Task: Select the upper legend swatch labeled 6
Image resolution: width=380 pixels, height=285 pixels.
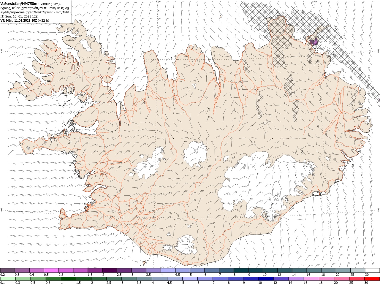Action: coord(212,270)
